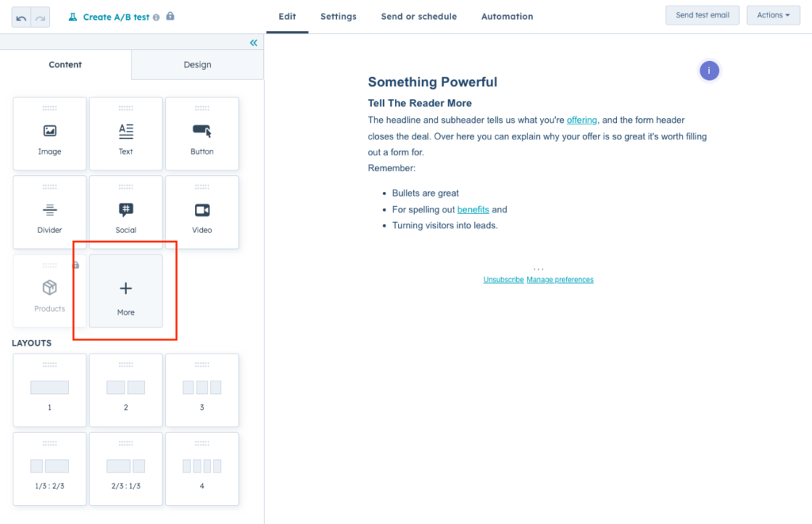Screen dimensions: 812x524
Task: Click the three dots above footer links
Action: tap(538, 269)
